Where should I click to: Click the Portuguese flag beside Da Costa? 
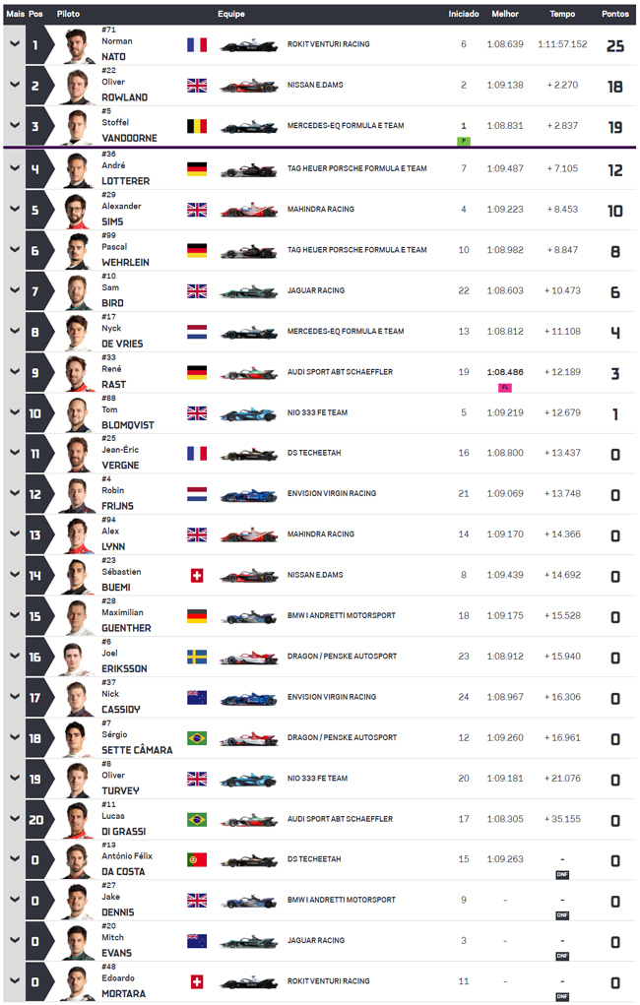(x=197, y=859)
